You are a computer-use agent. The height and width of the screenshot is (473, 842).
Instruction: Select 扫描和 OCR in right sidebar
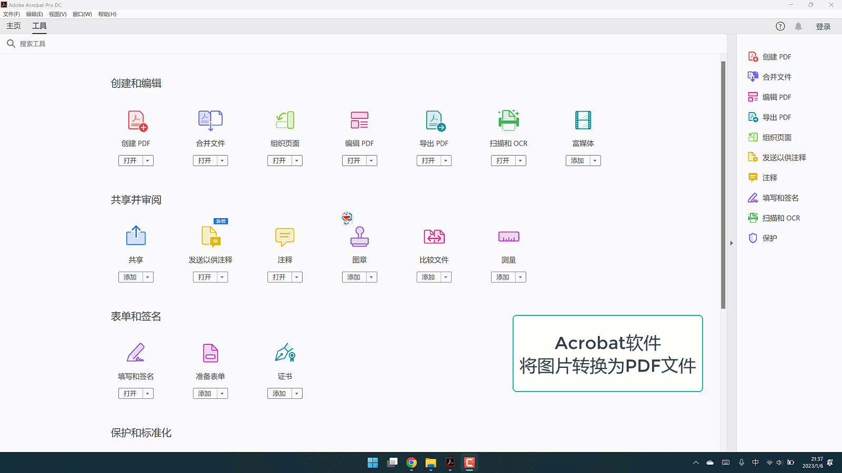[x=774, y=218]
